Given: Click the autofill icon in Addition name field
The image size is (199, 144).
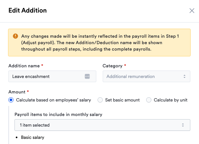Looking at the screenshot, I should click(x=87, y=76).
